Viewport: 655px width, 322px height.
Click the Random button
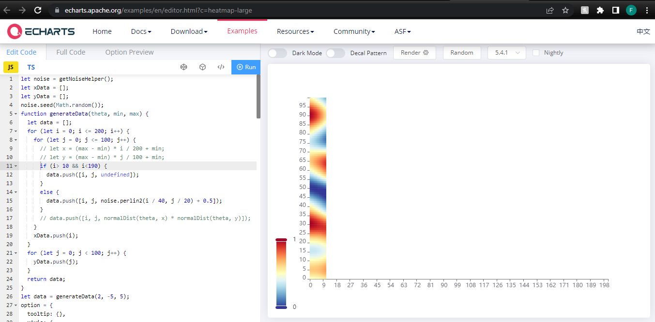coord(461,53)
